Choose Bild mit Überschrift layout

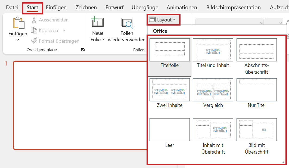point(257,136)
